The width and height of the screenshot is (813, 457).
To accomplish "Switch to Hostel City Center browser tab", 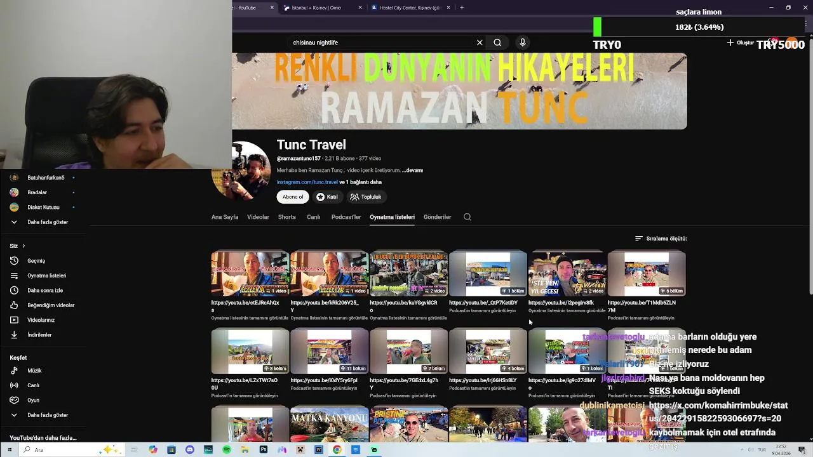I will [x=410, y=8].
